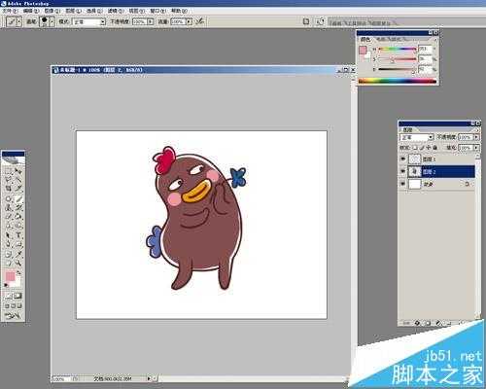The width and height of the screenshot is (486, 389).
Task: Open brush 模式 dropdown in options bar
Action: click(89, 21)
